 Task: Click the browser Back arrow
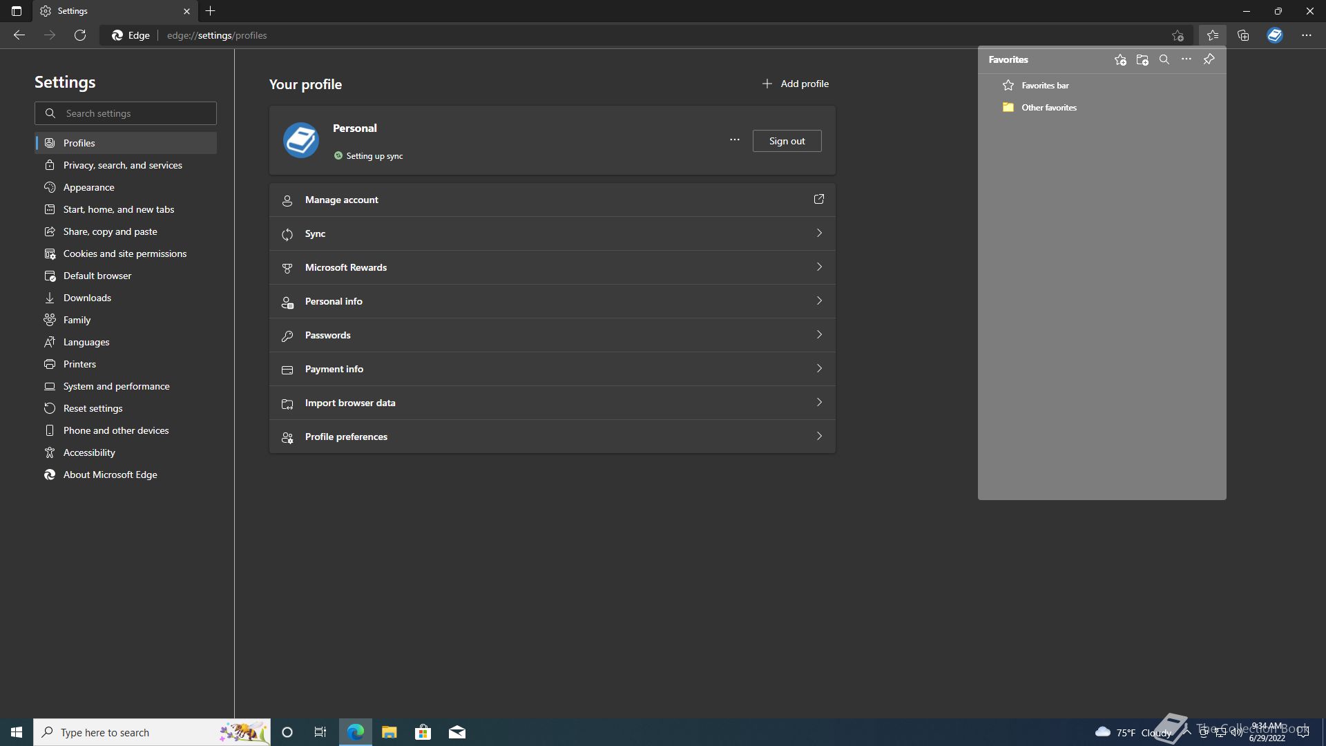[x=19, y=35]
